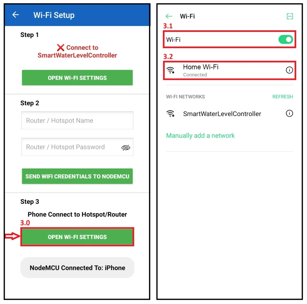Image resolution: width=307 pixels, height=304 pixels.
Task: Select the connected Home Wi-Fi entry
Action: (229, 70)
